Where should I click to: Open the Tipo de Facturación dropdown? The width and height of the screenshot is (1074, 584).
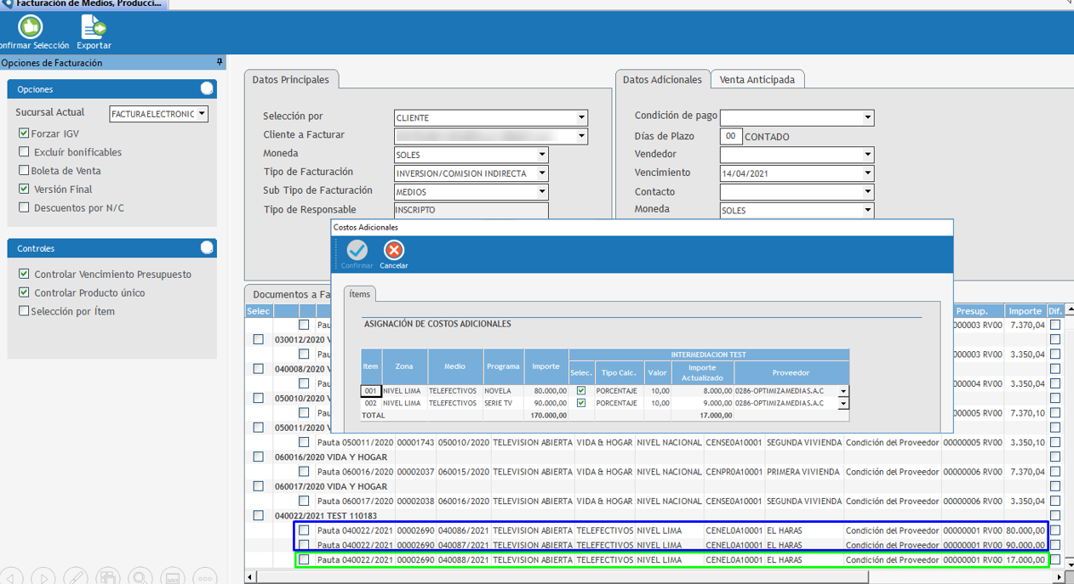[542, 173]
